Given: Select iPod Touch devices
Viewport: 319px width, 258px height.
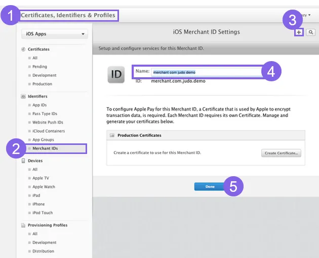Looking at the screenshot, I should (43, 213).
